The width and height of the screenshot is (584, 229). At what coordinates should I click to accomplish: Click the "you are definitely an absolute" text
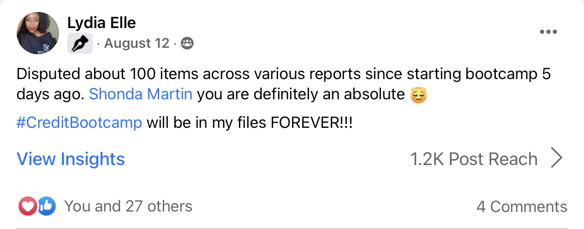tap(300, 94)
